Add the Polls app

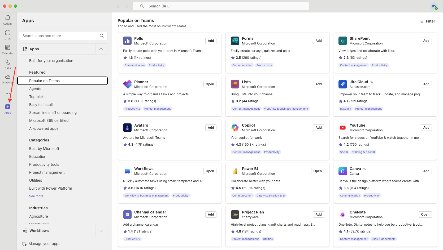[211, 41]
